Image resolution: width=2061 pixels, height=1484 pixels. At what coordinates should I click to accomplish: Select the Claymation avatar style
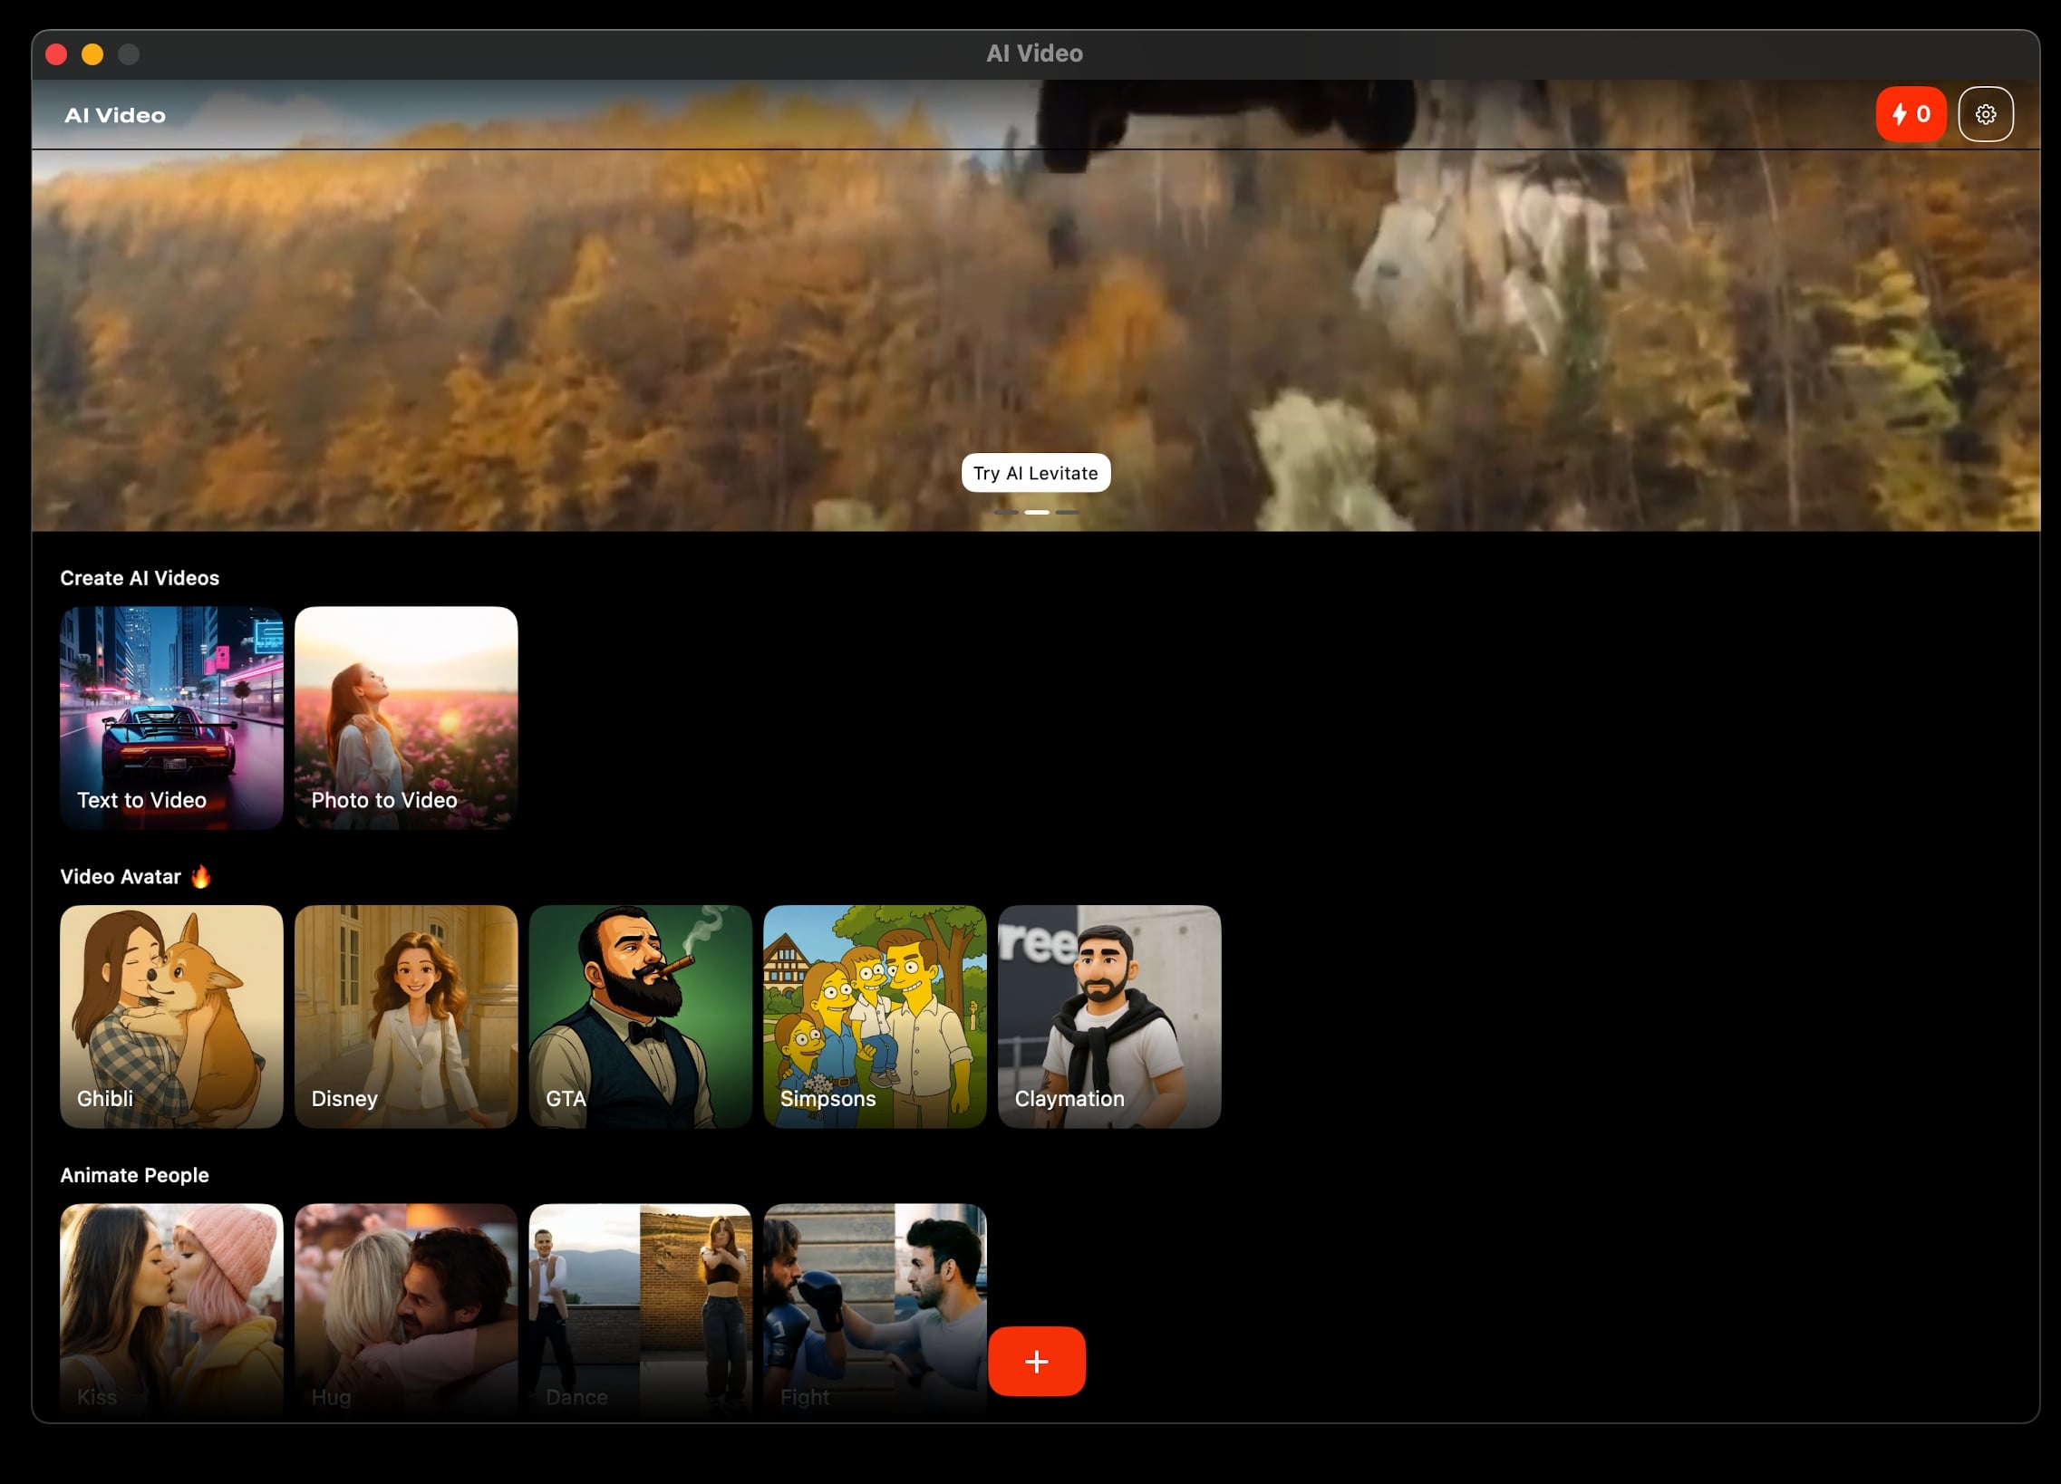pos(1108,1016)
